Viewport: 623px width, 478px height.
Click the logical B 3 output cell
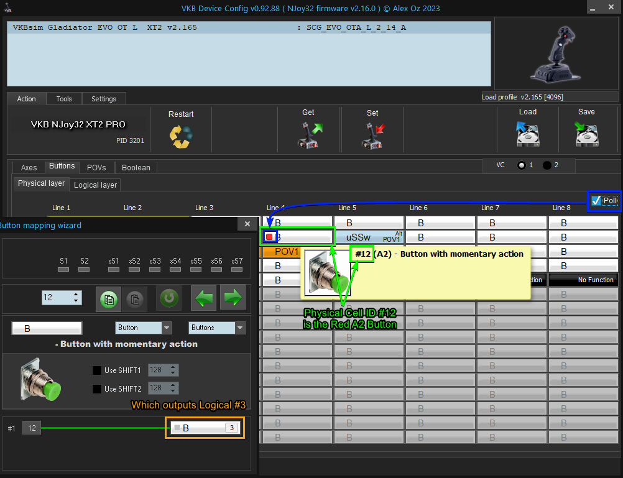coord(205,428)
